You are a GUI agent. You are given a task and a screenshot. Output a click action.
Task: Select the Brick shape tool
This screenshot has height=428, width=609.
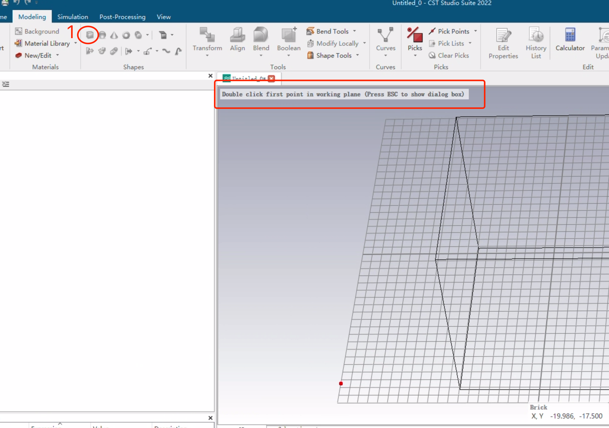(x=90, y=35)
